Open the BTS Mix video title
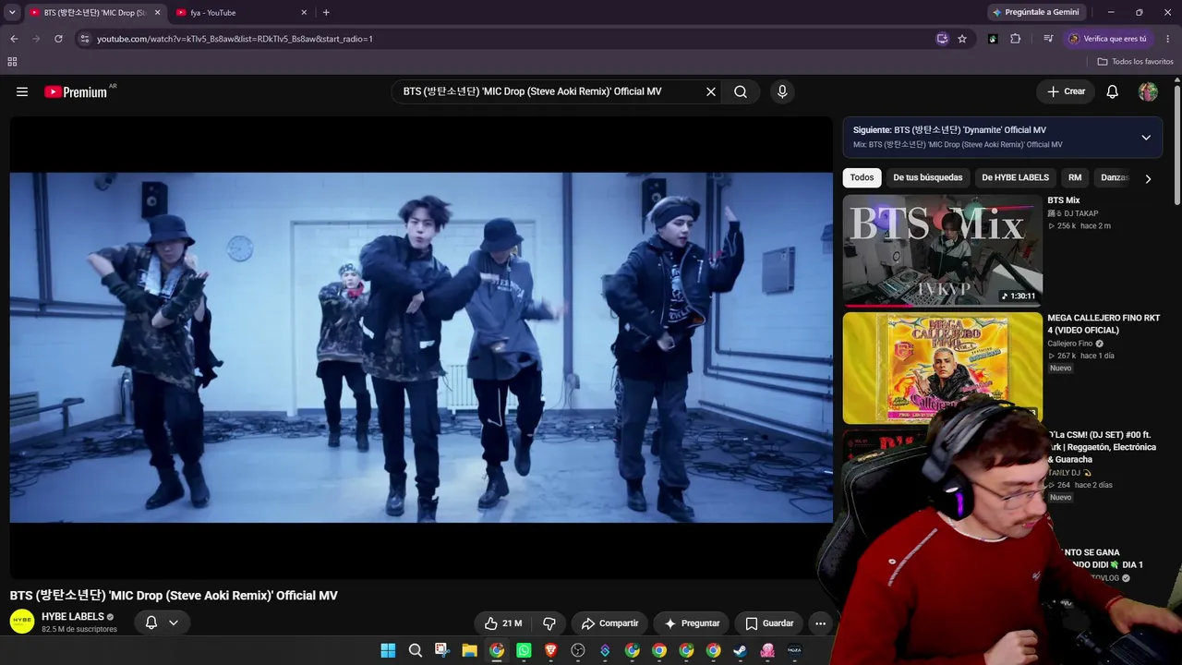Viewport: 1182px width, 665px height. pos(1063,200)
